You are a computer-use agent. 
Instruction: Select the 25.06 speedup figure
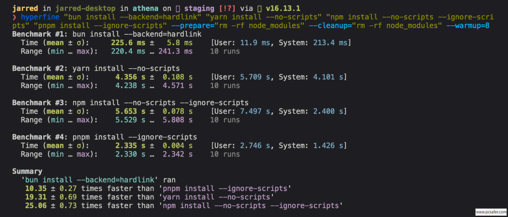pyautogui.click(x=36, y=206)
